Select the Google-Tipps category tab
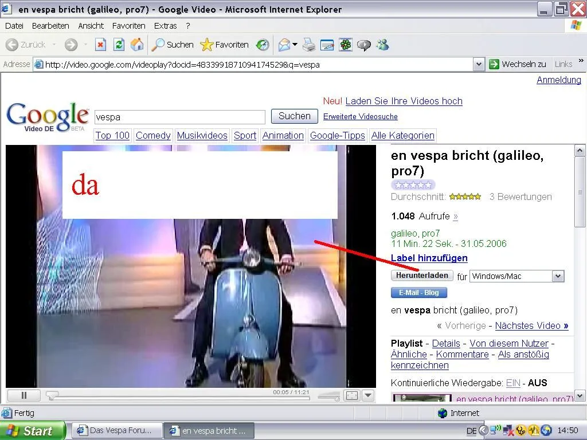Screen dimensions: 587x440 (x=337, y=135)
